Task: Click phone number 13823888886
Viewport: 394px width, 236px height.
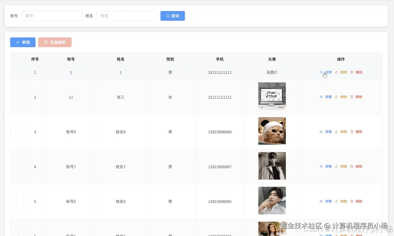Action: [x=220, y=202]
